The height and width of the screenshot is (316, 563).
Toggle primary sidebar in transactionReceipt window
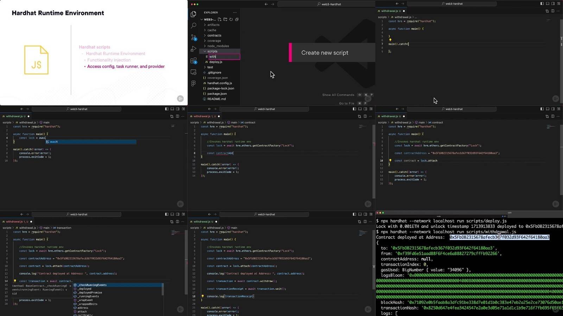pos(354,214)
